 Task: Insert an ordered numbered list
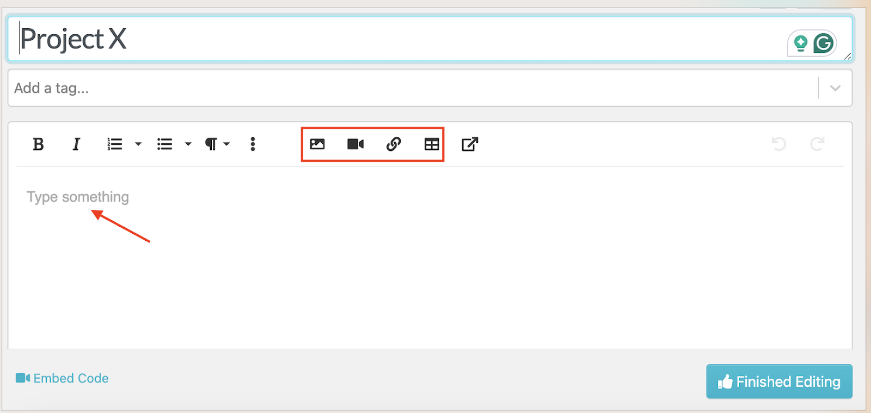(115, 144)
